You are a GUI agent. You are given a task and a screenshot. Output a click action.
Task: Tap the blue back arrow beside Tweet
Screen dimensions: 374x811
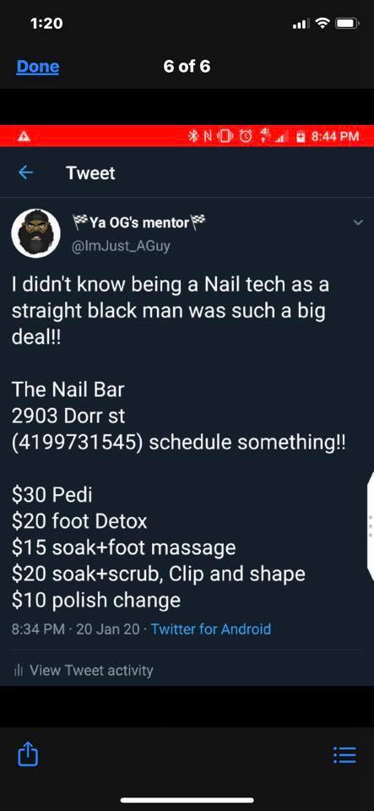(x=26, y=172)
